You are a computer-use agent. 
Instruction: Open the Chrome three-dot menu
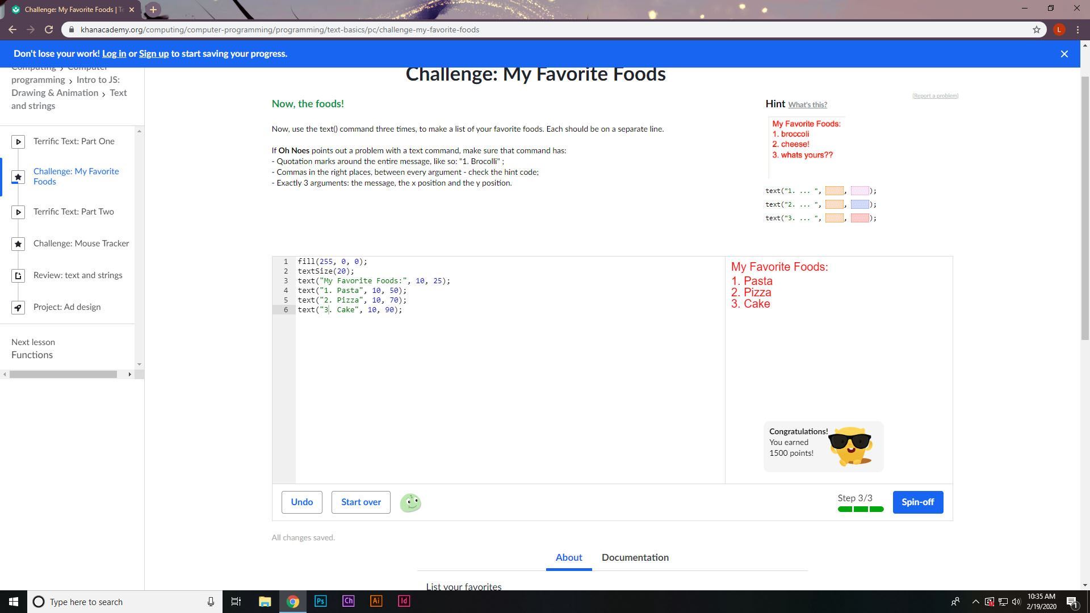pyautogui.click(x=1078, y=30)
